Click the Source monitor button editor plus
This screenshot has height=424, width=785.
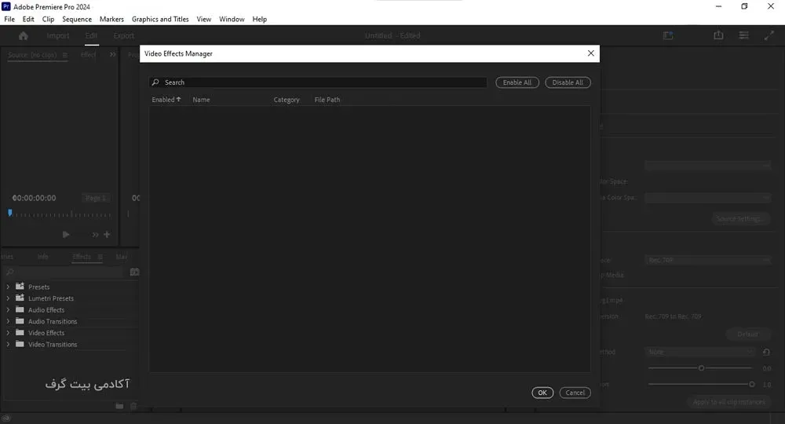click(x=107, y=234)
